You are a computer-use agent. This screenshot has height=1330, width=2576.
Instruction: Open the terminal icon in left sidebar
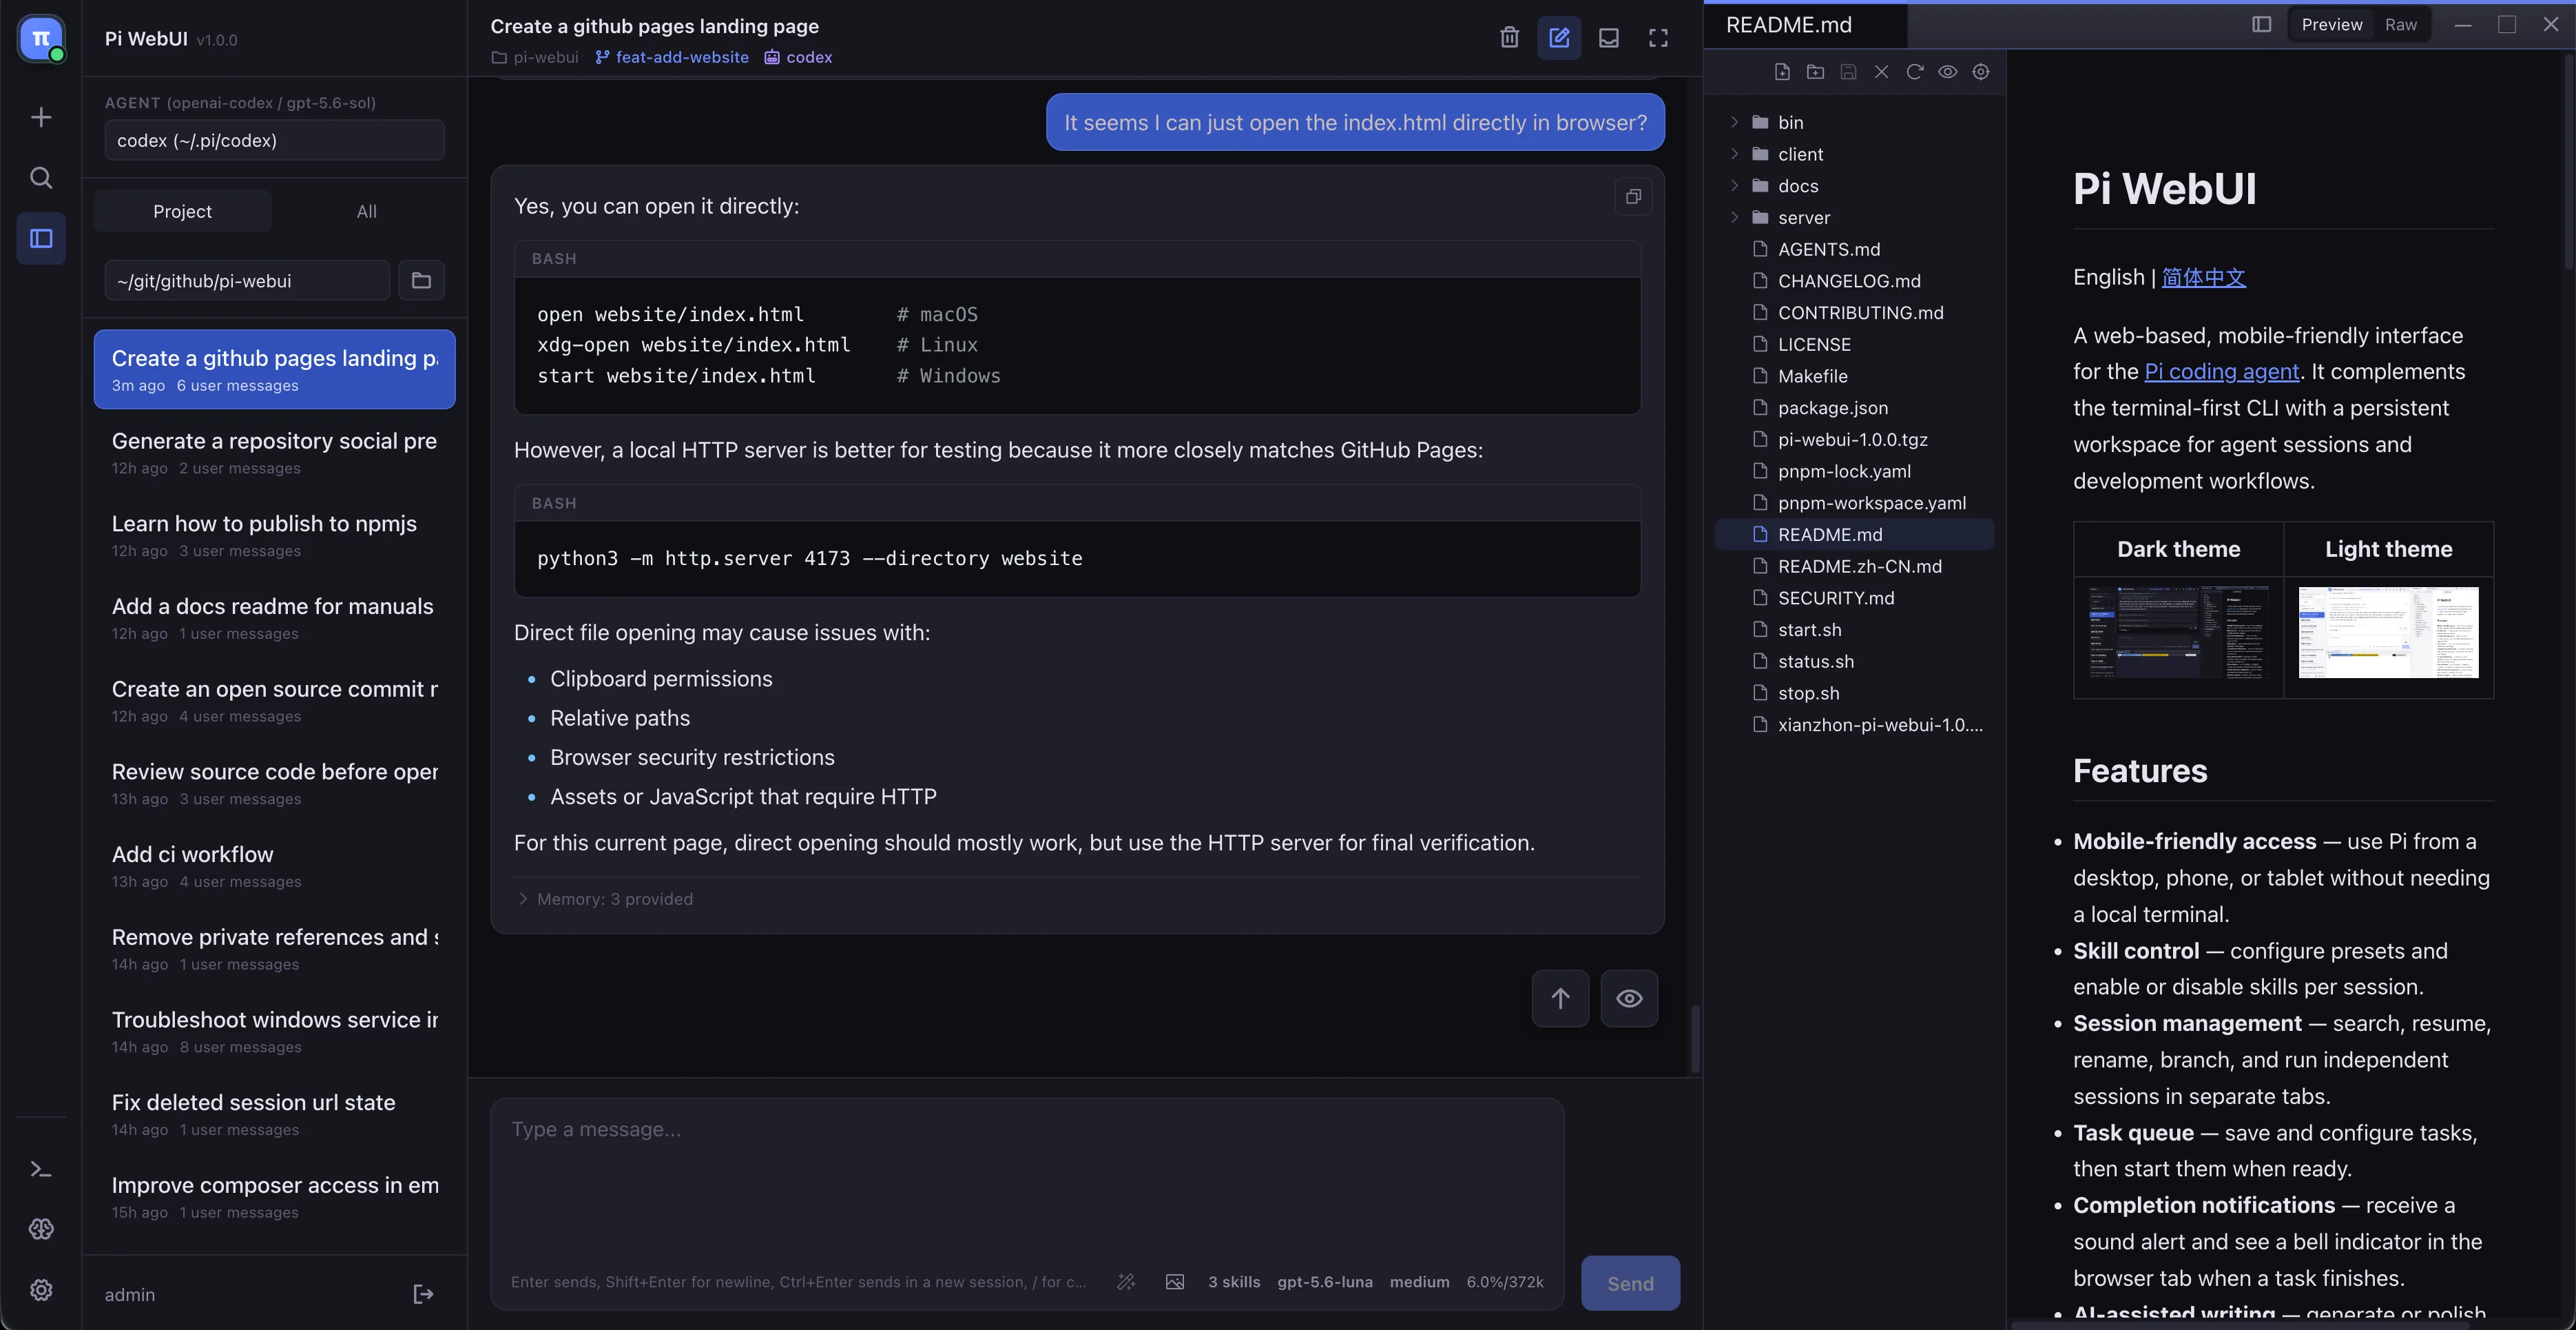41,1169
